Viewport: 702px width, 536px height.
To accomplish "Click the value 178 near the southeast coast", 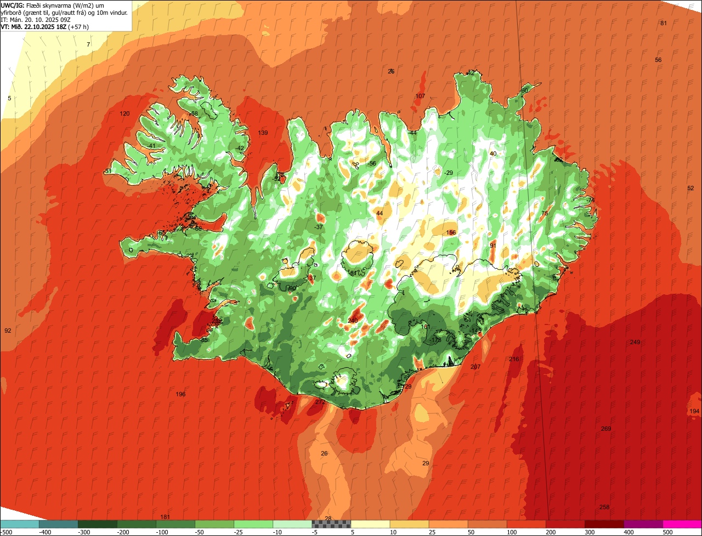I will click(x=436, y=340).
